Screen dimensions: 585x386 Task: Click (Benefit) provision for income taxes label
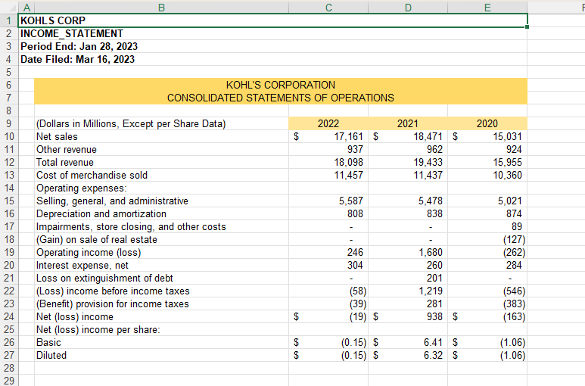(112, 304)
